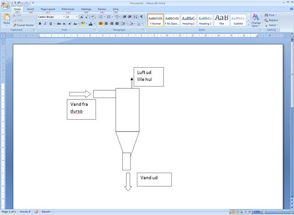Click the Show/Hide paragraph marks icon
This screenshot has width=294, height=215.
(141, 17)
